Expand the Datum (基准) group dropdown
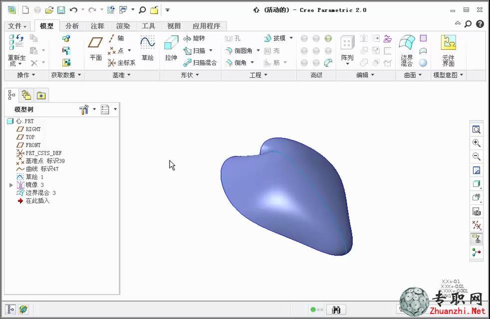 [x=122, y=75]
